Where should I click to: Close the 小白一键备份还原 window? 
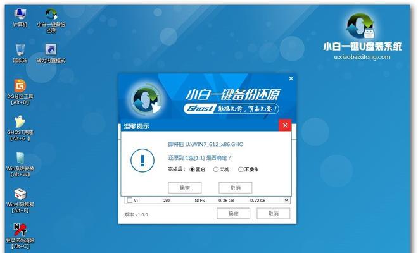tap(291, 78)
